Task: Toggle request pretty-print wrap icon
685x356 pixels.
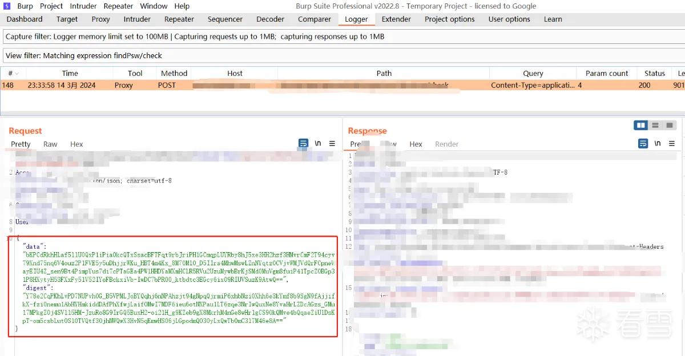Action: [303, 143]
